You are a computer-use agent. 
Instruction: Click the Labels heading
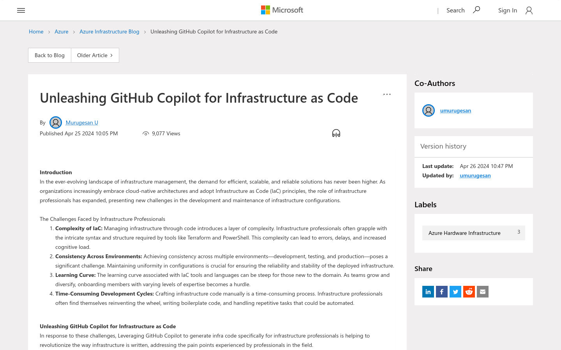click(x=425, y=205)
